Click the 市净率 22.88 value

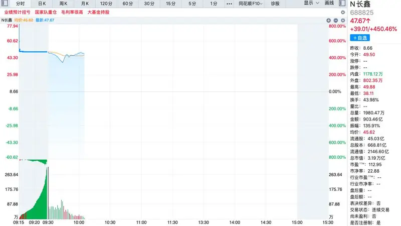tap(373, 171)
